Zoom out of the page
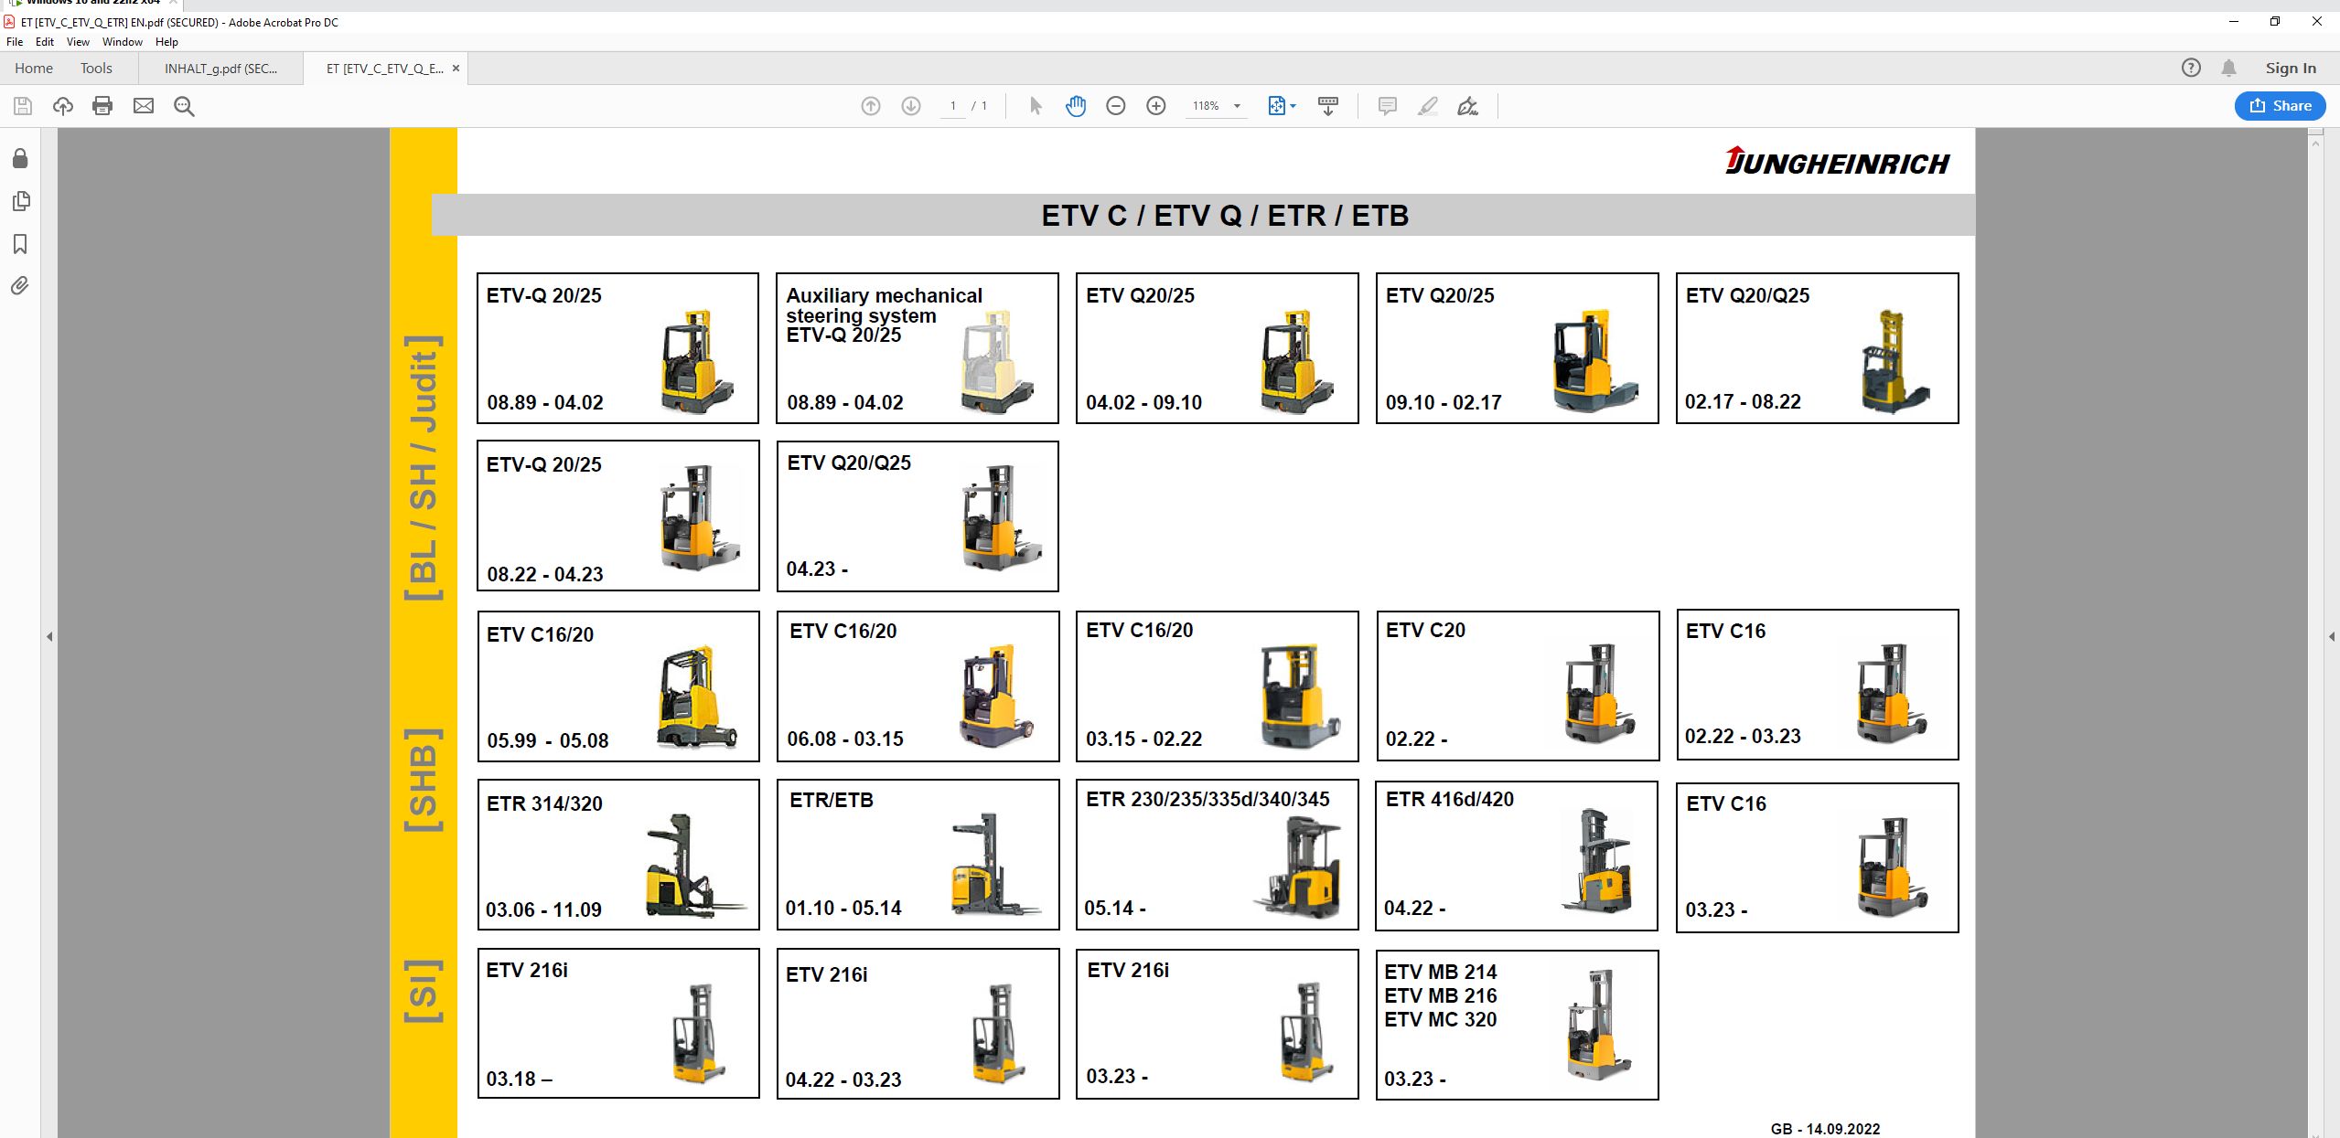Screen dimensions: 2340x1138 click(x=1115, y=106)
